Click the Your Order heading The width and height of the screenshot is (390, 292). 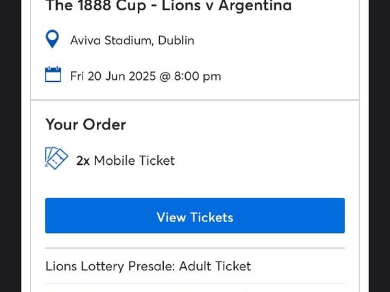(86, 124)
